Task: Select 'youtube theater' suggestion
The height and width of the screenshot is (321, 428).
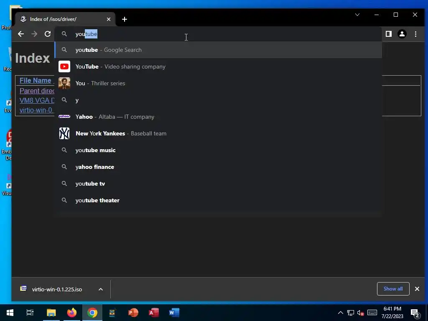Action: click(218, 200)
